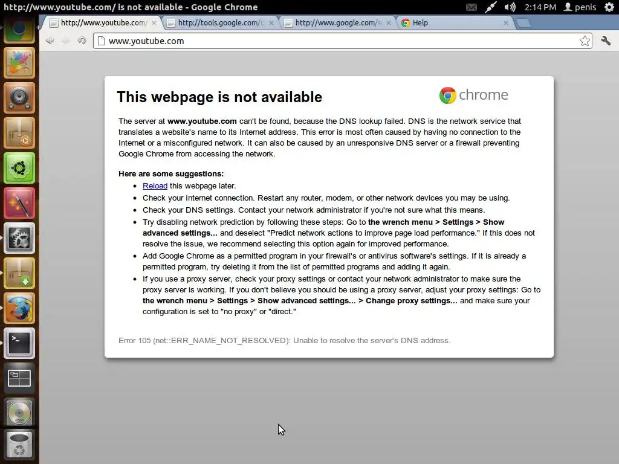Viewport: 619px width, 464px height.
Task: Switch to the http://www.google.com tab
Action: pyautogui.click(x=337, y=23)
